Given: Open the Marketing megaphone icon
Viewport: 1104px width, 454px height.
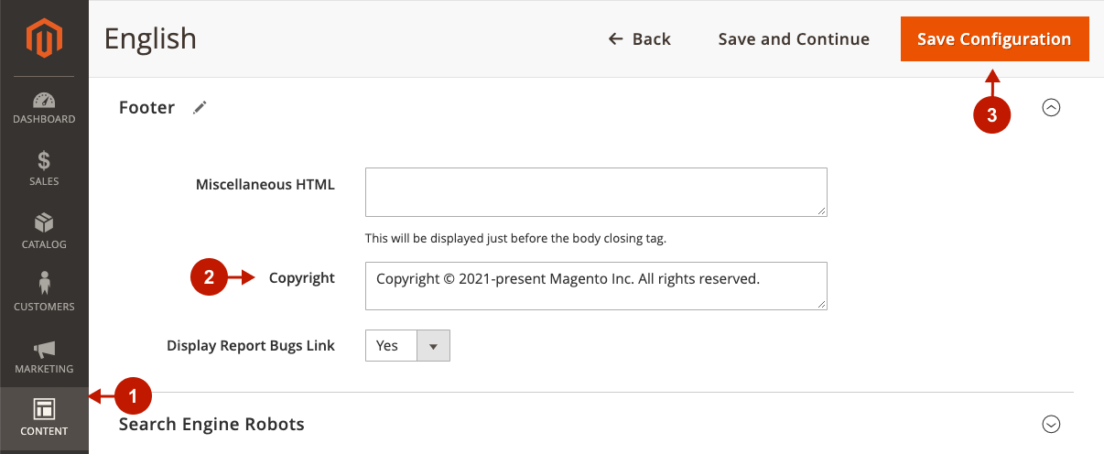Looking at the screenshot, I should [44, 349].
